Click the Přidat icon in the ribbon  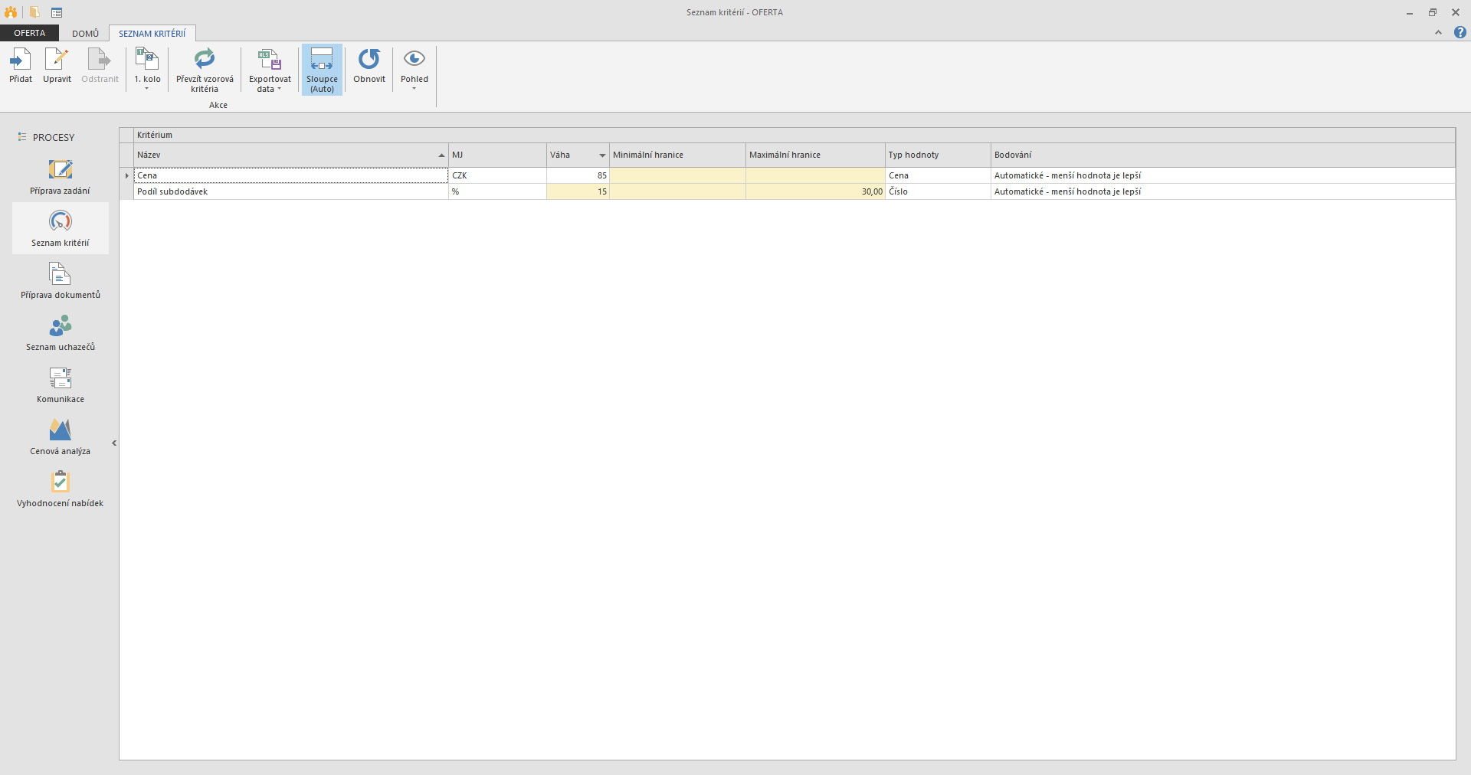tap(21, 60)
